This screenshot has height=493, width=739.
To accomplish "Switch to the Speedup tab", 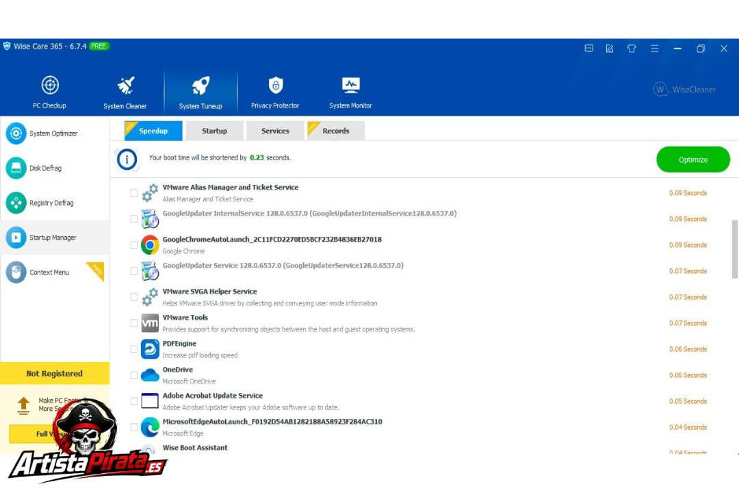I will (153, 131).
